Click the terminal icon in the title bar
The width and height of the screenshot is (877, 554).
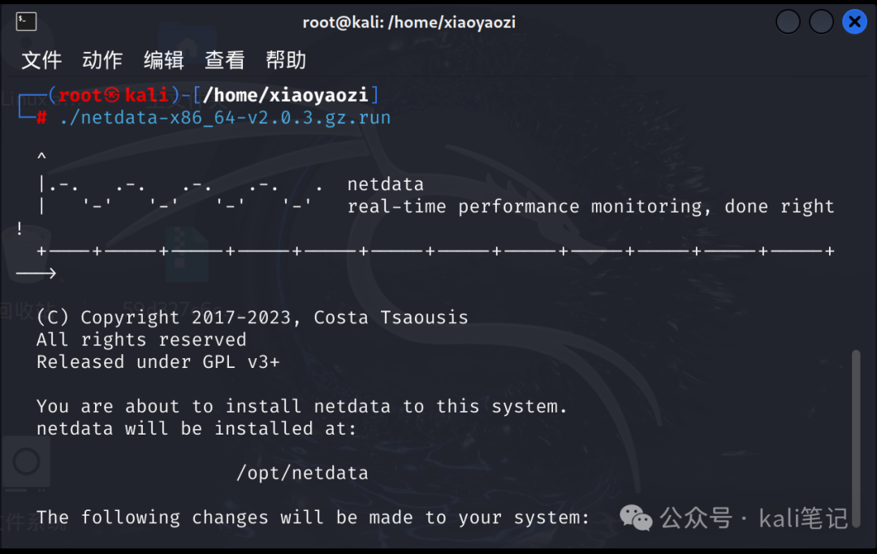click(x=25, y=21)
